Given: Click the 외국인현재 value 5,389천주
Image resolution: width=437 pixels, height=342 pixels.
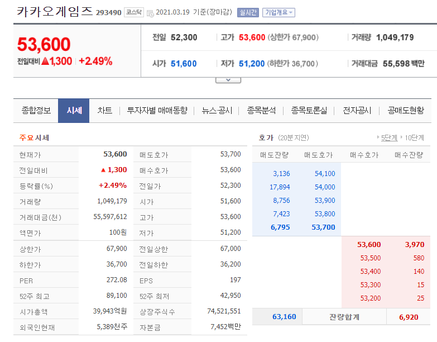Looking at the screenshot, I should coord(112,327).
